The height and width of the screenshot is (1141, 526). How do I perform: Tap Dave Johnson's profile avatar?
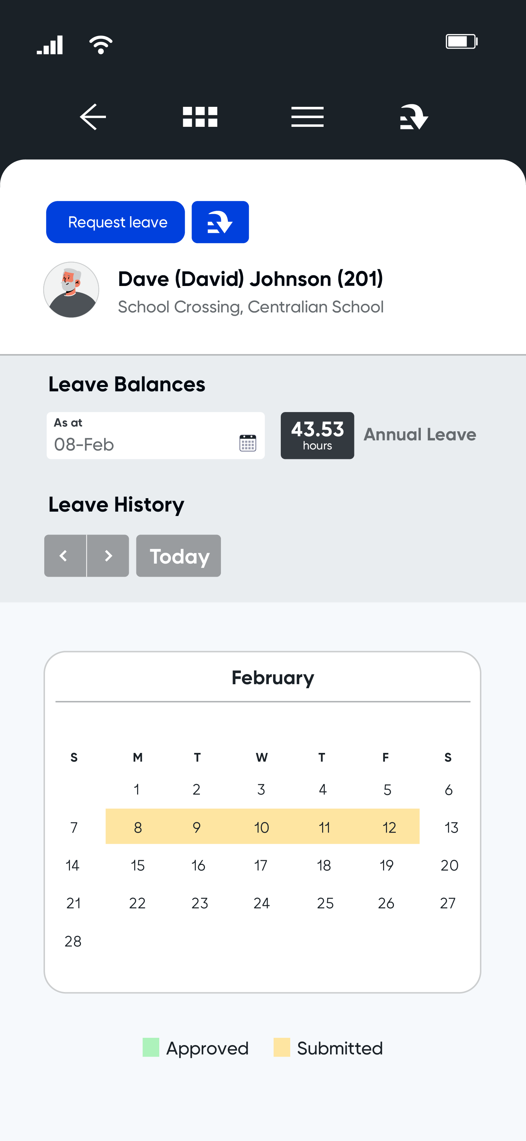coord(71,290)
